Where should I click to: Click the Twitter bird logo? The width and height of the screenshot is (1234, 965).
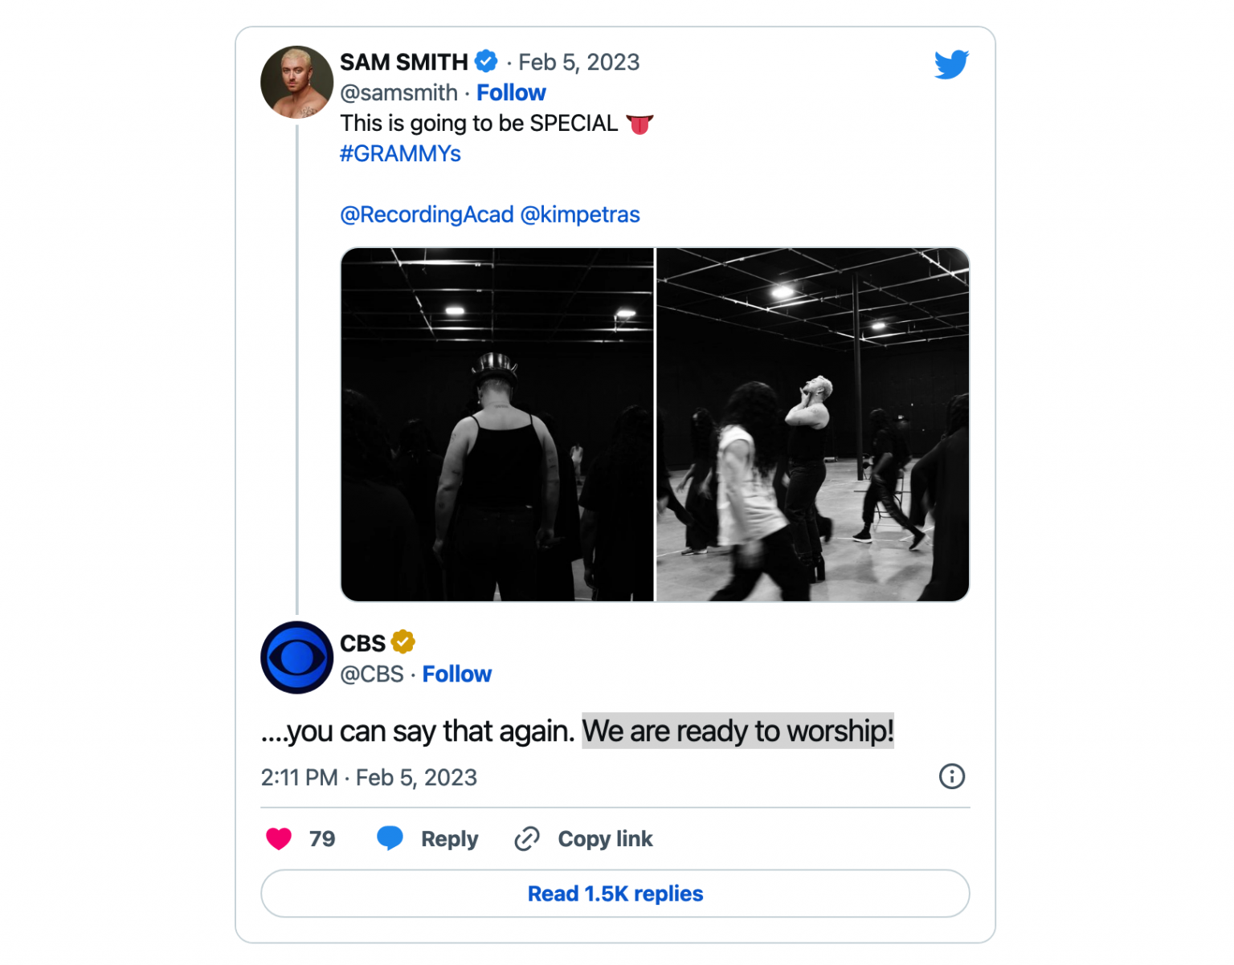[x=951, y=64]
